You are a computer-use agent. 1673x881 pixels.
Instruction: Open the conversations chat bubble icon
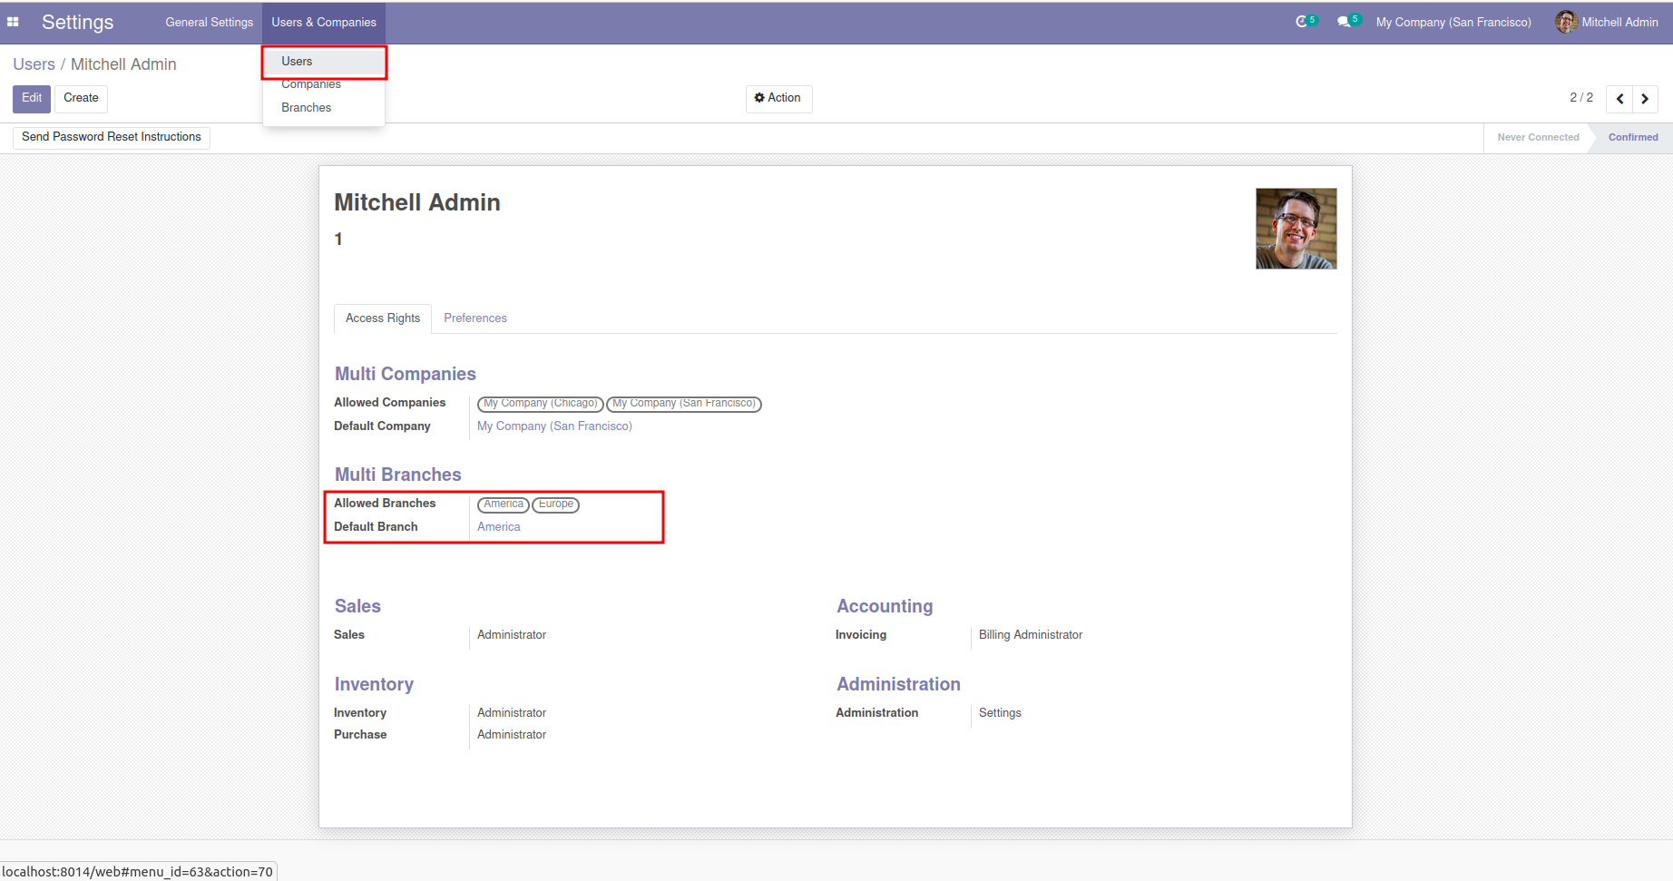pos(1345,22)
